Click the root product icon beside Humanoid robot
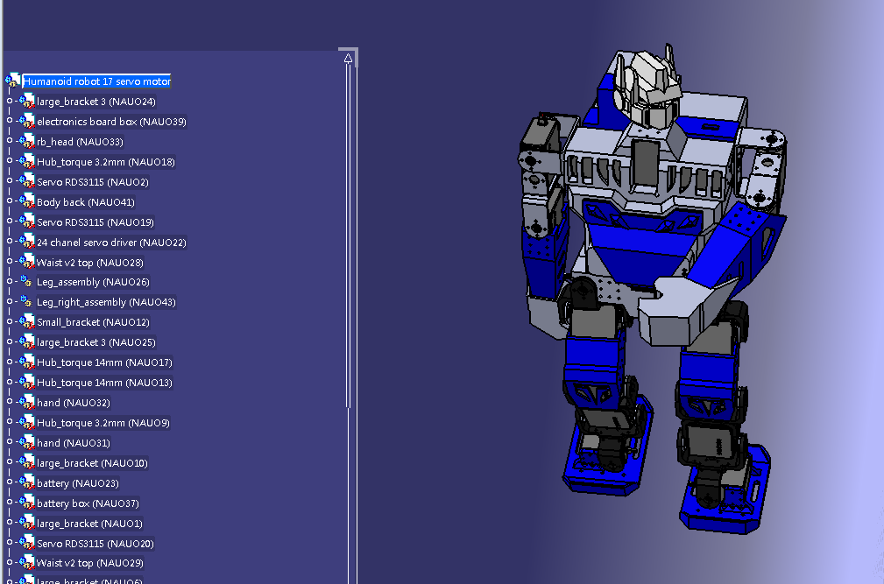The image size is (884, 584). click(13, 81)
